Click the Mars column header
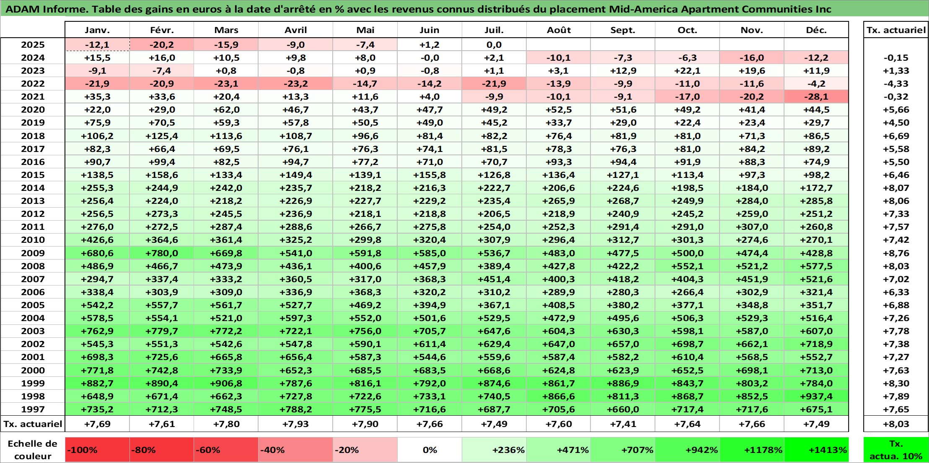This screenshot has width=929, height=463. point(226,30)
